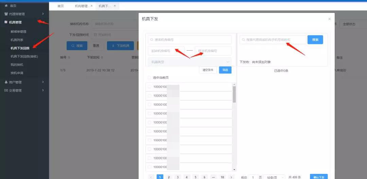Close the 机具下发 dialog with the X

[x=330, y=19]
